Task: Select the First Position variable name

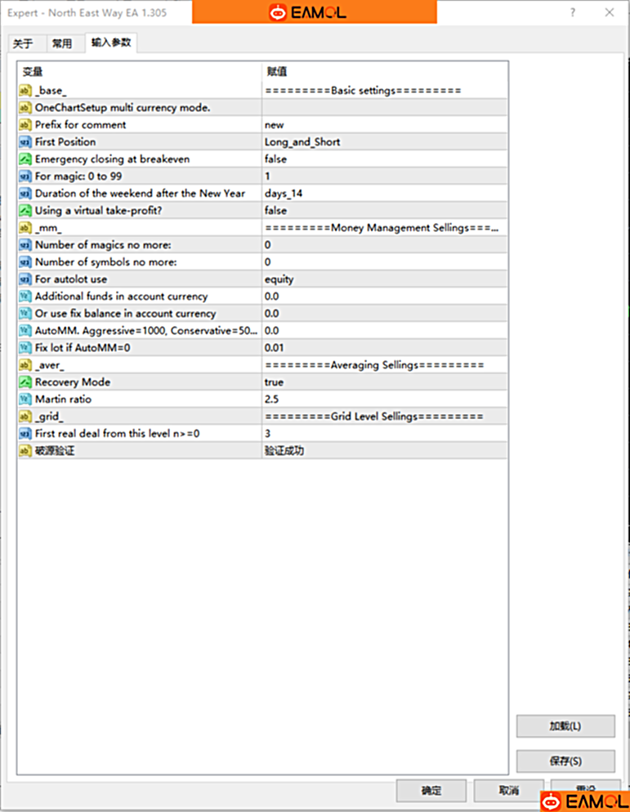Action: 65,142
